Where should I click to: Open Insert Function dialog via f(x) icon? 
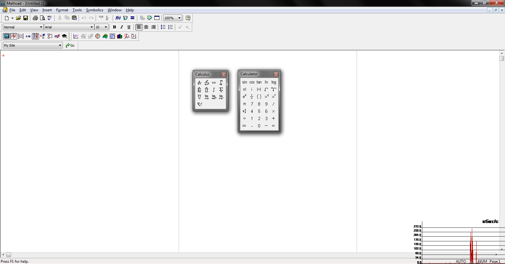click(x=118, y=18)
